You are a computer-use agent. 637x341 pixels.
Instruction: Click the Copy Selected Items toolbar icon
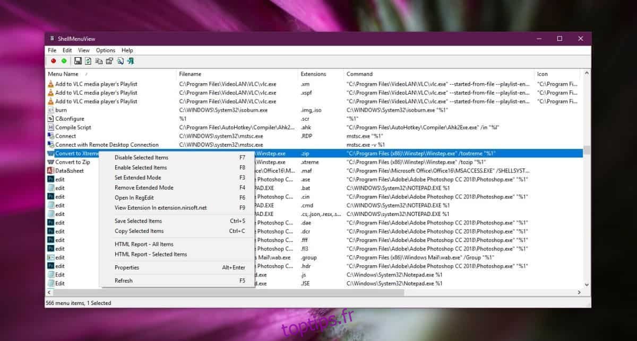(x=99, y=61)
